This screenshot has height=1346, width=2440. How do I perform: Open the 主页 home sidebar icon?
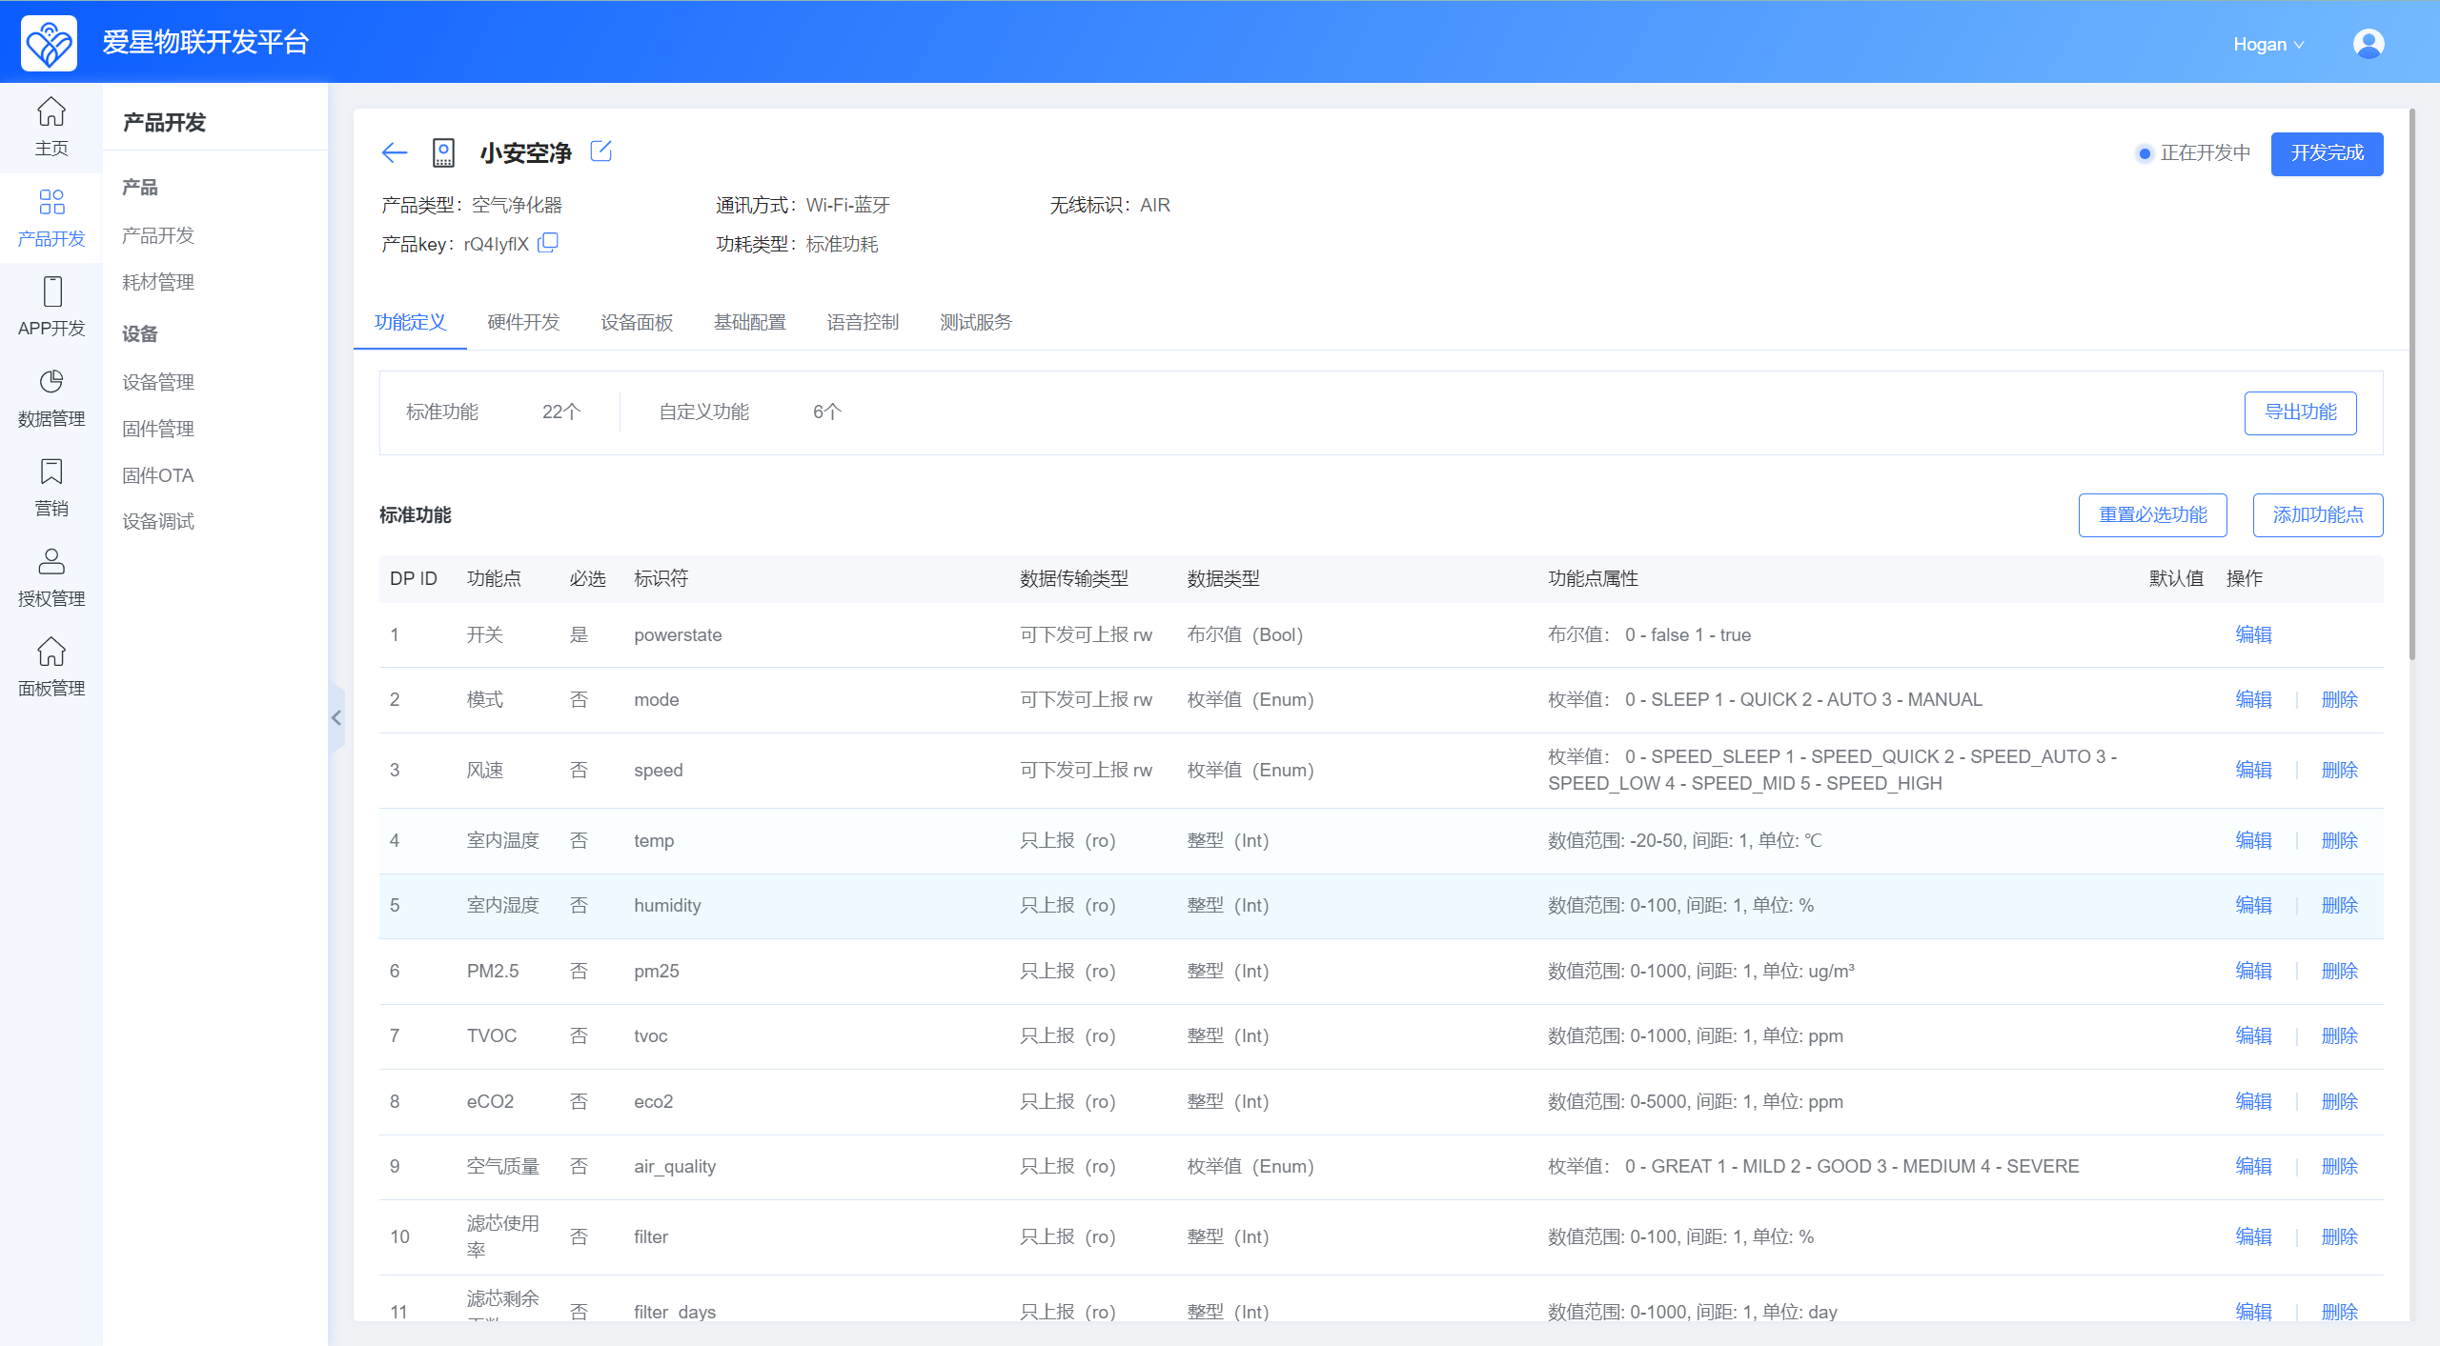pyautogui.click(x=51, y=127)
